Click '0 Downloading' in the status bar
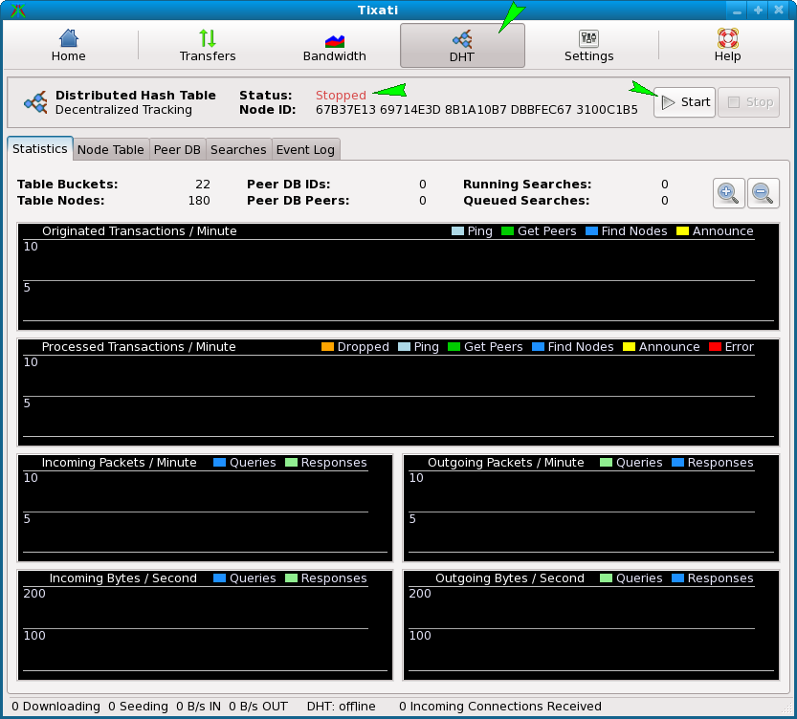This screenshot has height=719, width=797. 55,707
